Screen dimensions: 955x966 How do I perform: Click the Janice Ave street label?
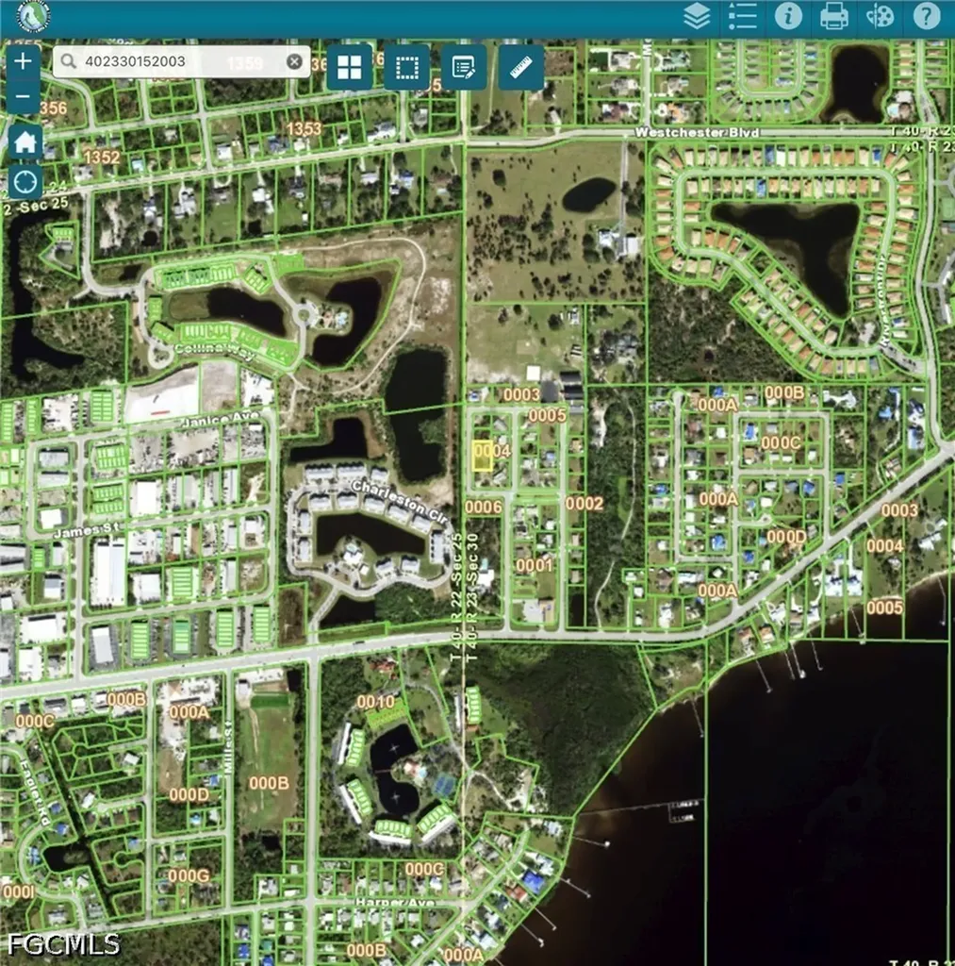click(221, 420)
